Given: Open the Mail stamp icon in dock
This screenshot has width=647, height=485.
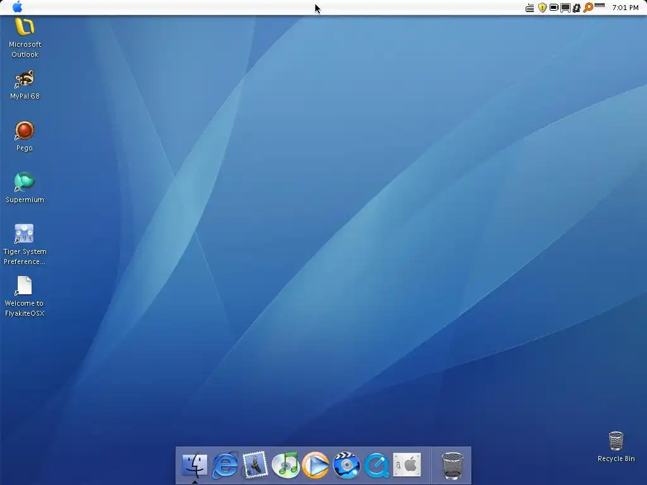Looking at the screenshot, I should point(255,465).
